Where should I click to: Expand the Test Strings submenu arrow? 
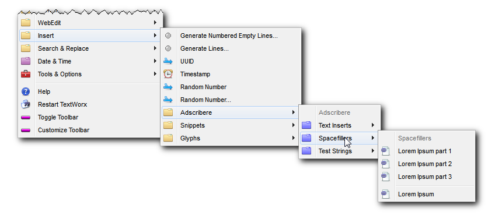373,151
